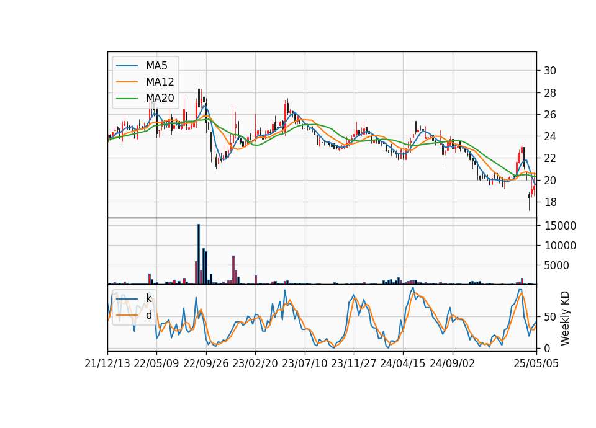Click the MA5 legend label
The height and width of the screenshot is (428, 596).
tap(156, 66)
